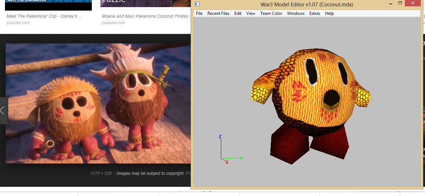The width and height of the screenshot is (425, 196).
Task: Click the XYZ axis gizmo in viewport
Action: [230, 149]
